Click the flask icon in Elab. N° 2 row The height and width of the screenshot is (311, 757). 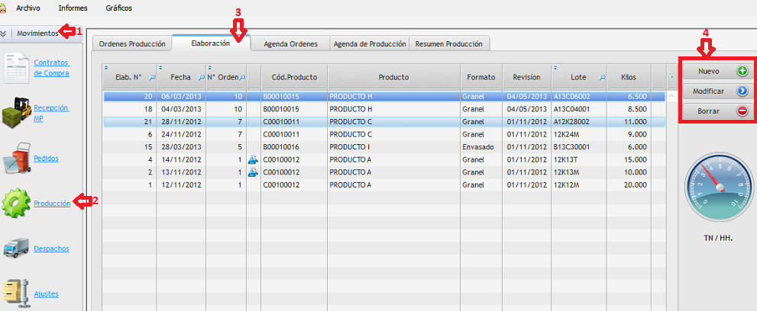(x=254, y=172)
